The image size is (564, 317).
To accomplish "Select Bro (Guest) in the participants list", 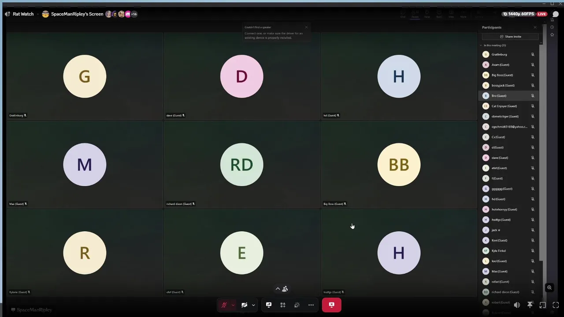I will click(509, 96).
